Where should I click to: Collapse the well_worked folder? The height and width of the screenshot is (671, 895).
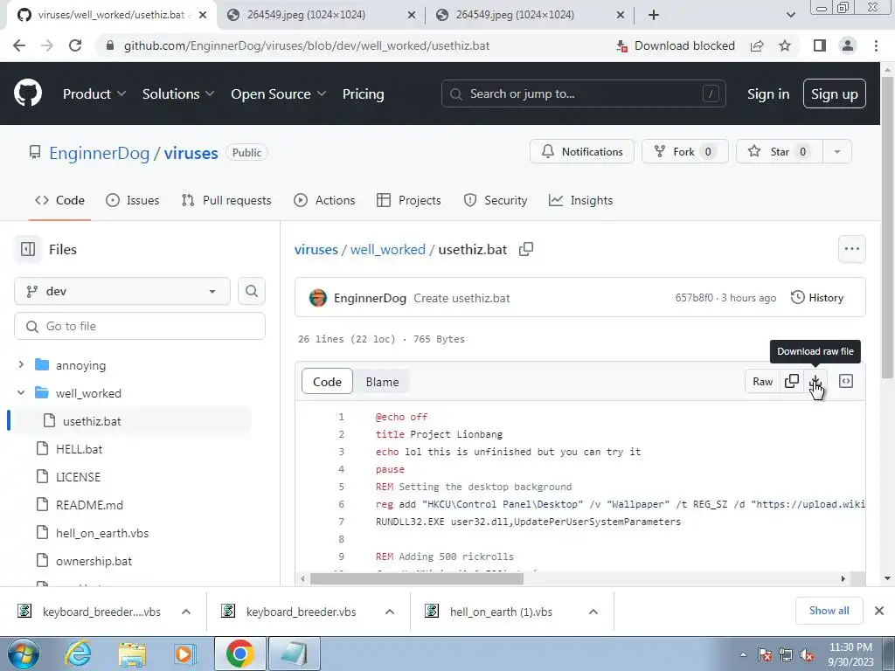coord(21,392)
